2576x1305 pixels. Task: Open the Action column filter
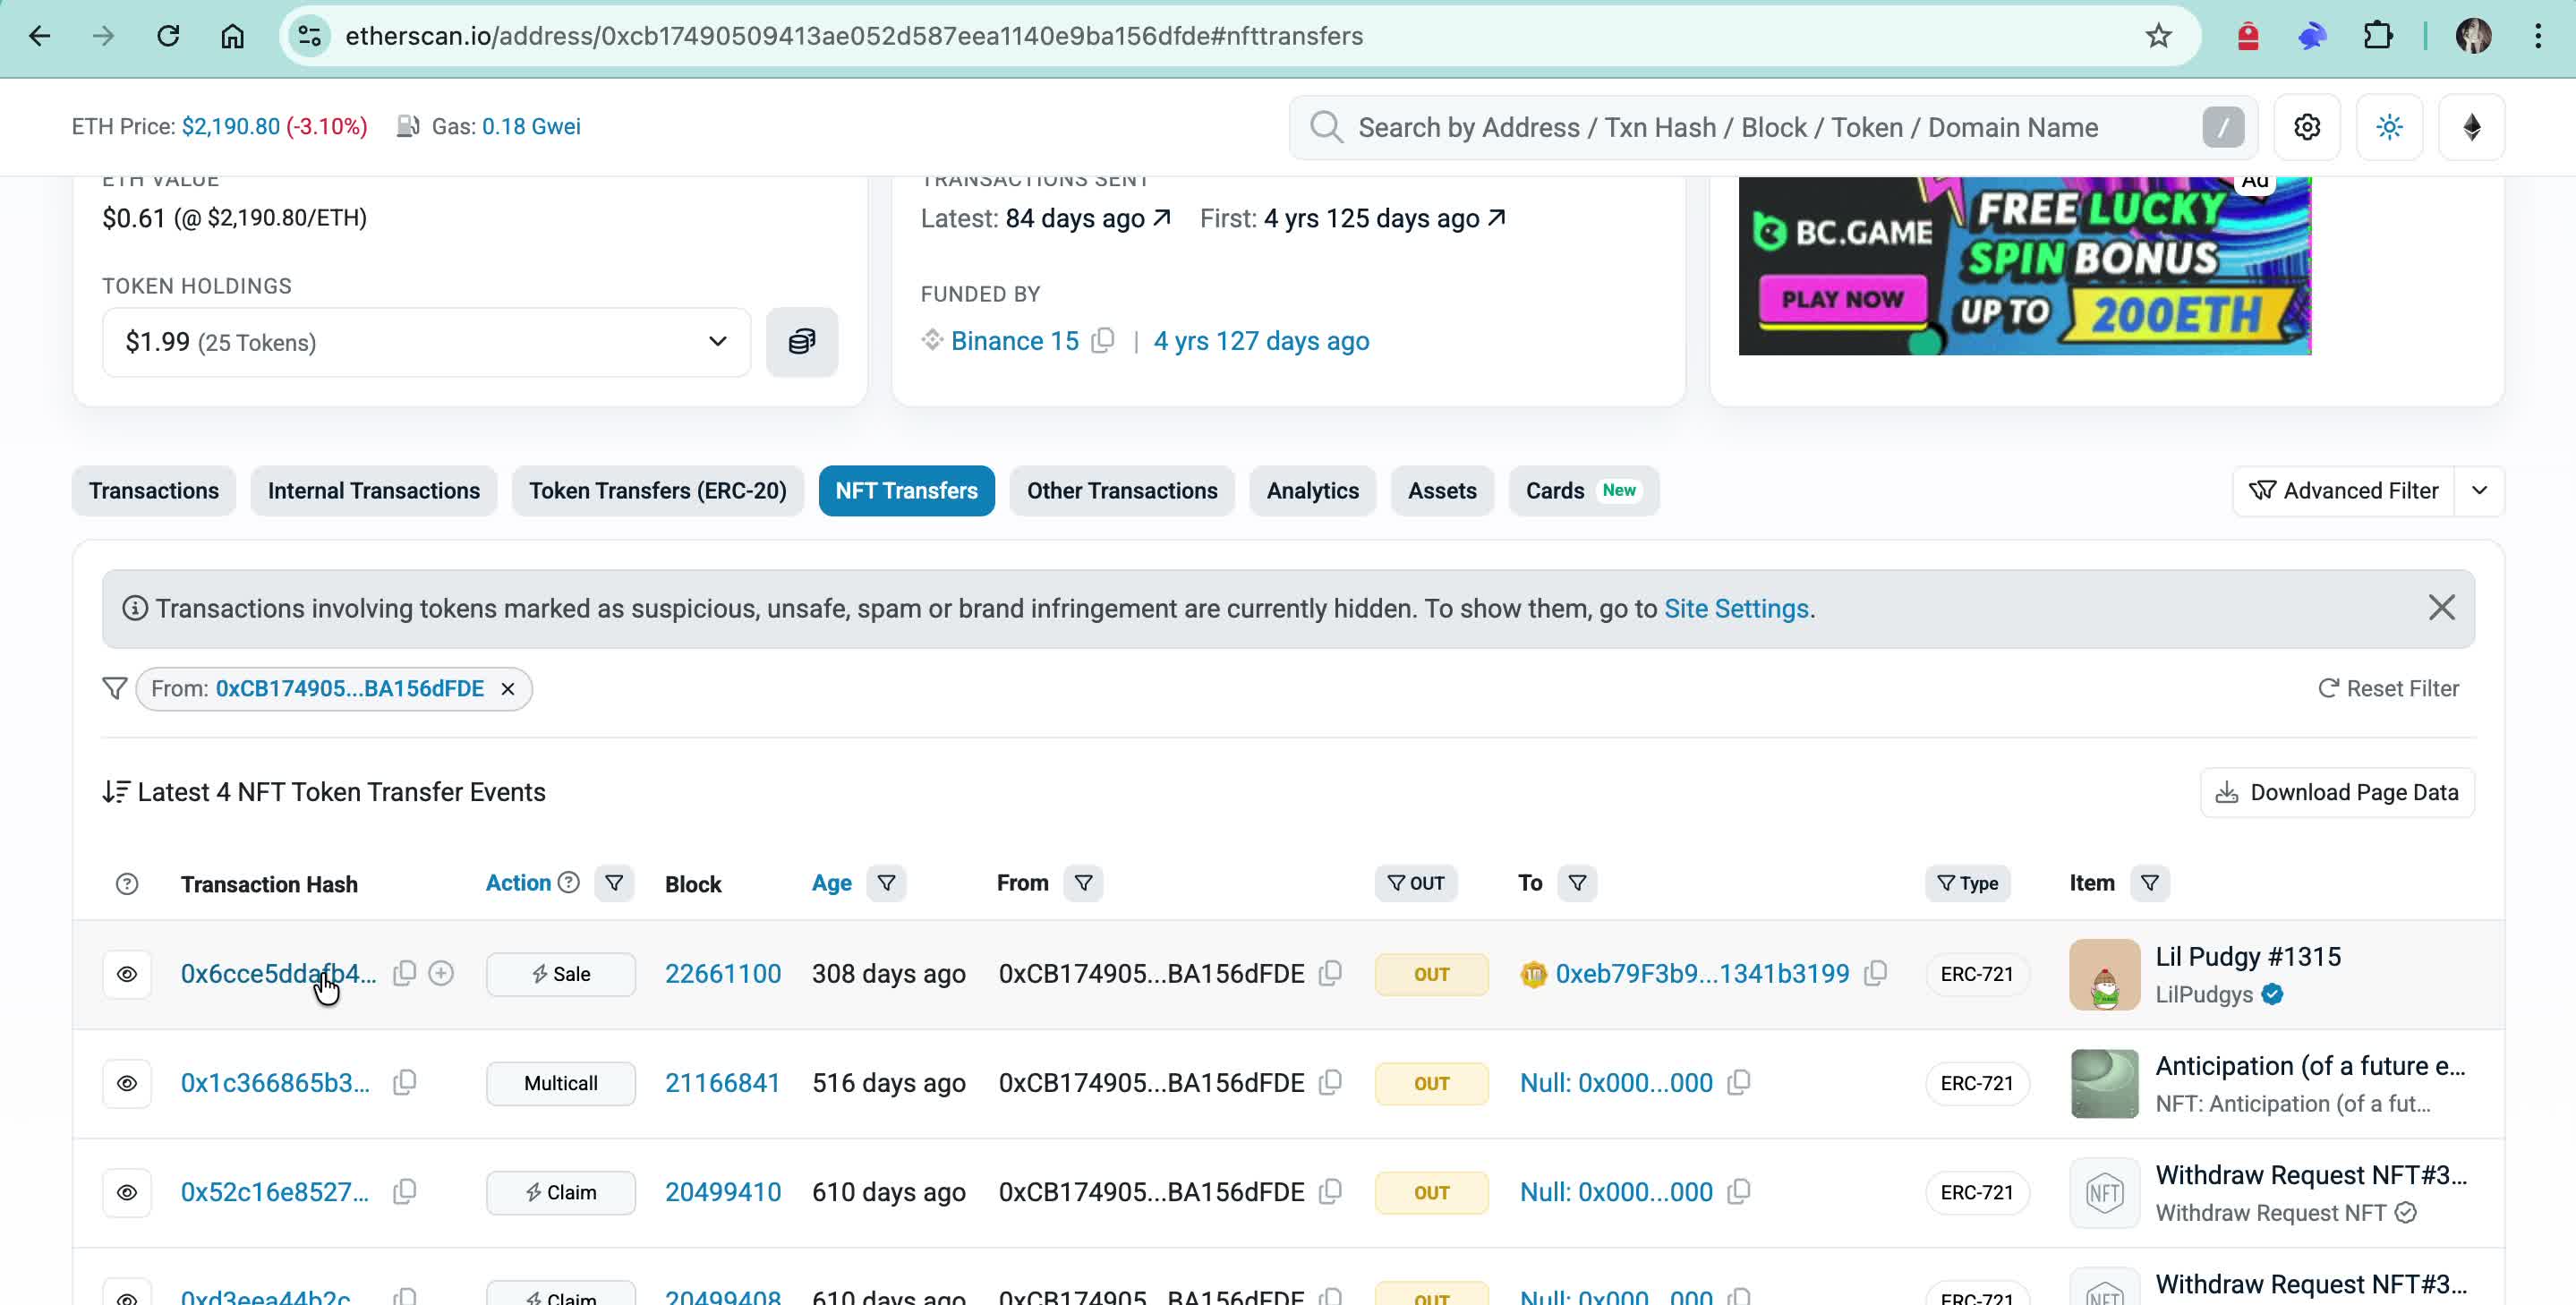click(614, 883)
